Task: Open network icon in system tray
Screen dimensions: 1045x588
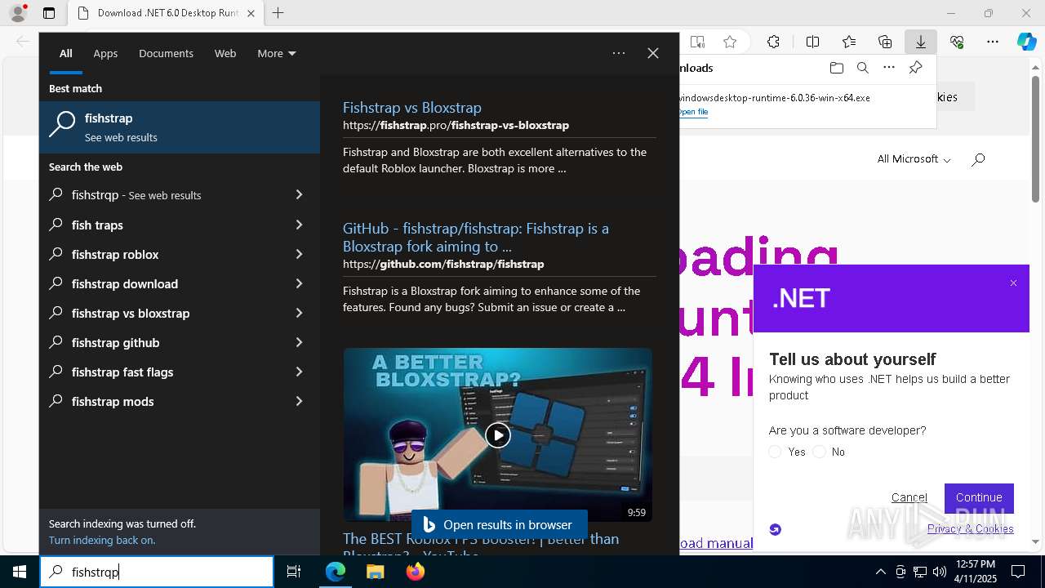Action: tap(919, 572)
